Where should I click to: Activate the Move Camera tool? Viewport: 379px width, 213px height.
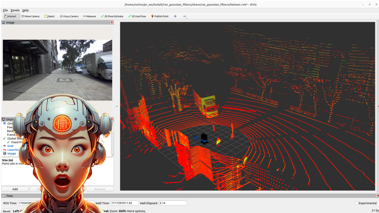(x=30, y=16)
